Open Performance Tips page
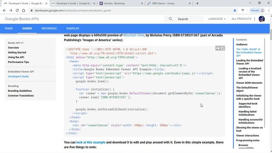The width and height of the screenshot is (272, 153). point(18,62)
